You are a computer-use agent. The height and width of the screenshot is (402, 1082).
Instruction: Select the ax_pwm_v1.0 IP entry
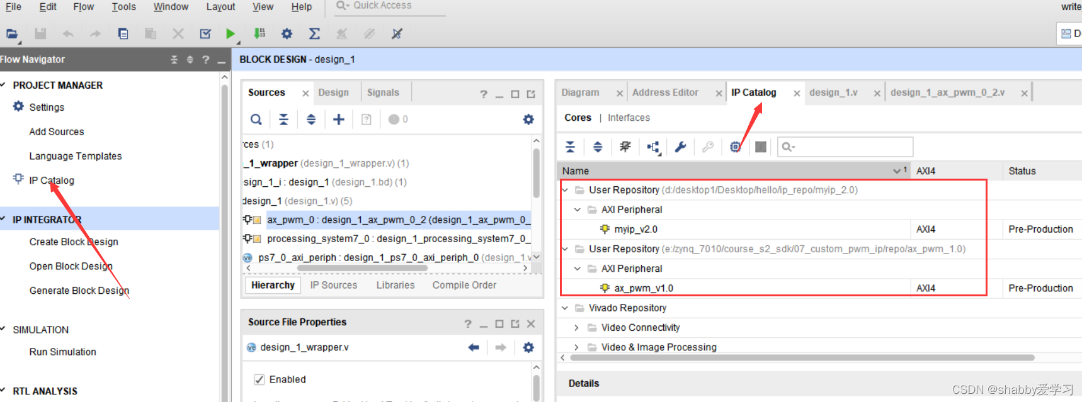coord(644,288)
